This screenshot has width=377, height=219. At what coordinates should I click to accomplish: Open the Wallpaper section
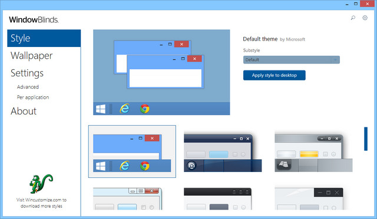(31, 56)
